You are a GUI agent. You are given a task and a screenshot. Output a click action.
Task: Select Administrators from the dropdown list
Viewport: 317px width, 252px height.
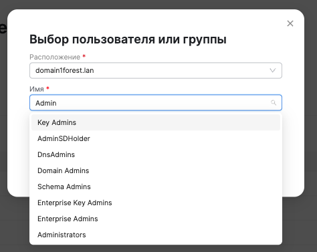point(156,235)
